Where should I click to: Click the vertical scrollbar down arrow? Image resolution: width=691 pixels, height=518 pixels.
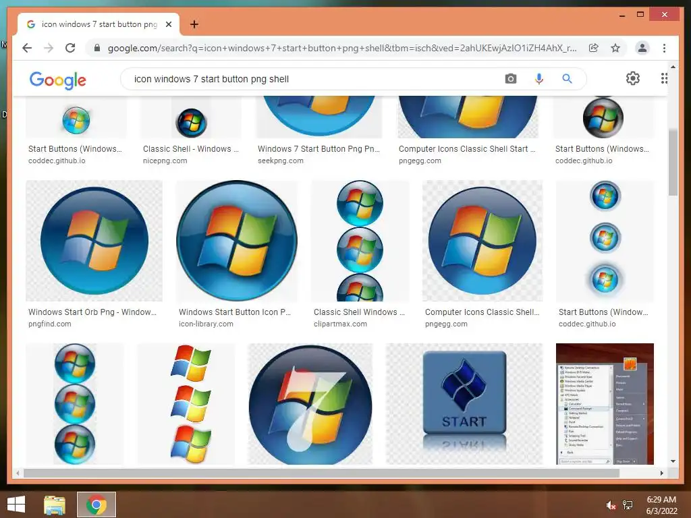(673, 461)
